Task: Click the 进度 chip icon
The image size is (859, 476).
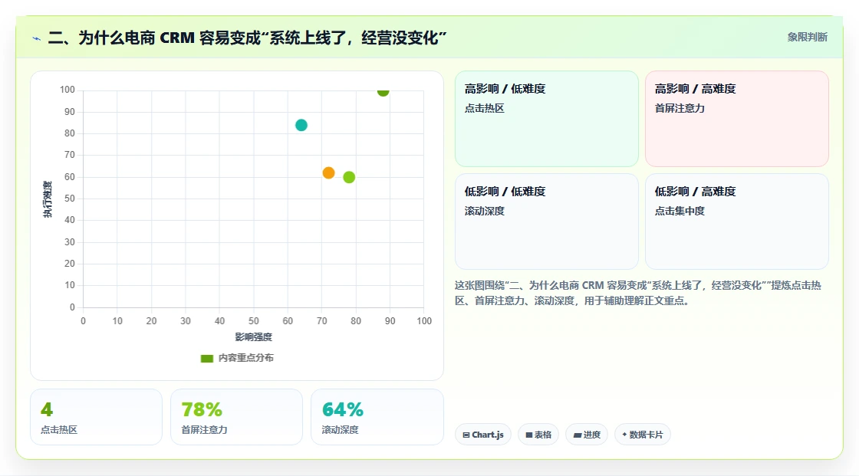Action: (578, 435)
